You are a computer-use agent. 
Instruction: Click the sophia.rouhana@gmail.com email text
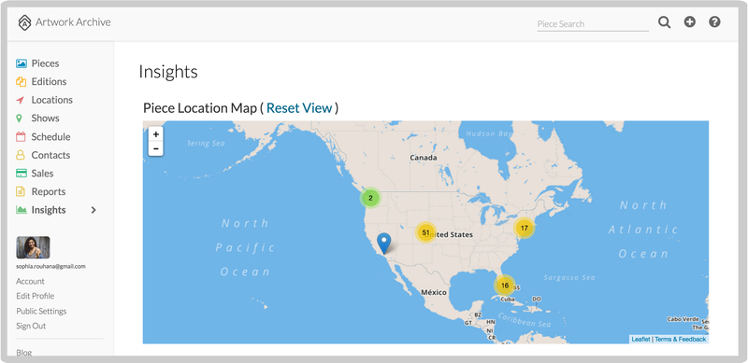click(x=51, y=266)
